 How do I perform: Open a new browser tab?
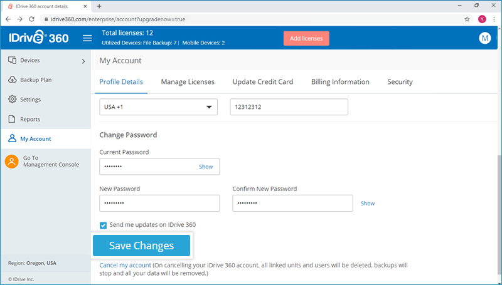[x=99, y=6]
